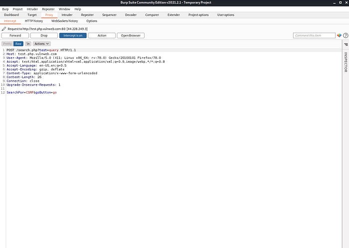Click the Accept header line
This screenshot has width=349, height=248.
(x=86, y=62)
